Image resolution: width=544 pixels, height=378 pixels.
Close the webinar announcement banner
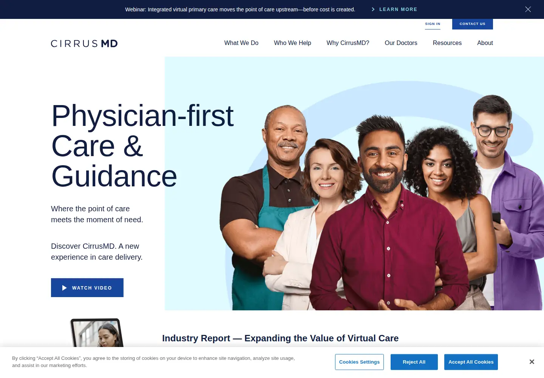pyautogui.click(x=528, y=9)
